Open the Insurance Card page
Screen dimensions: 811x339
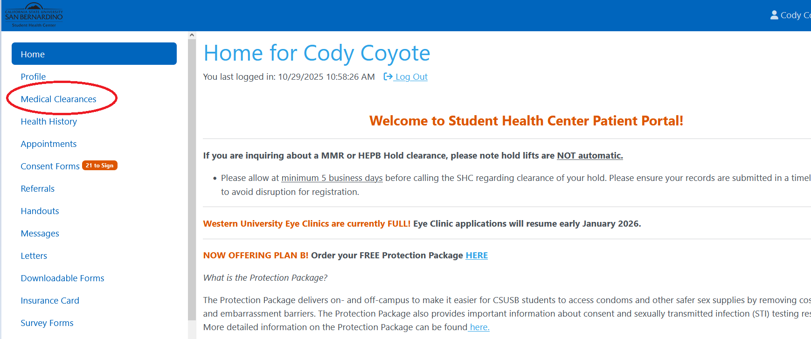pos(50,300)
